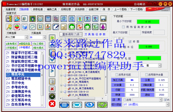
Task: Click the key with plus icon
Action: click(9, 27)
